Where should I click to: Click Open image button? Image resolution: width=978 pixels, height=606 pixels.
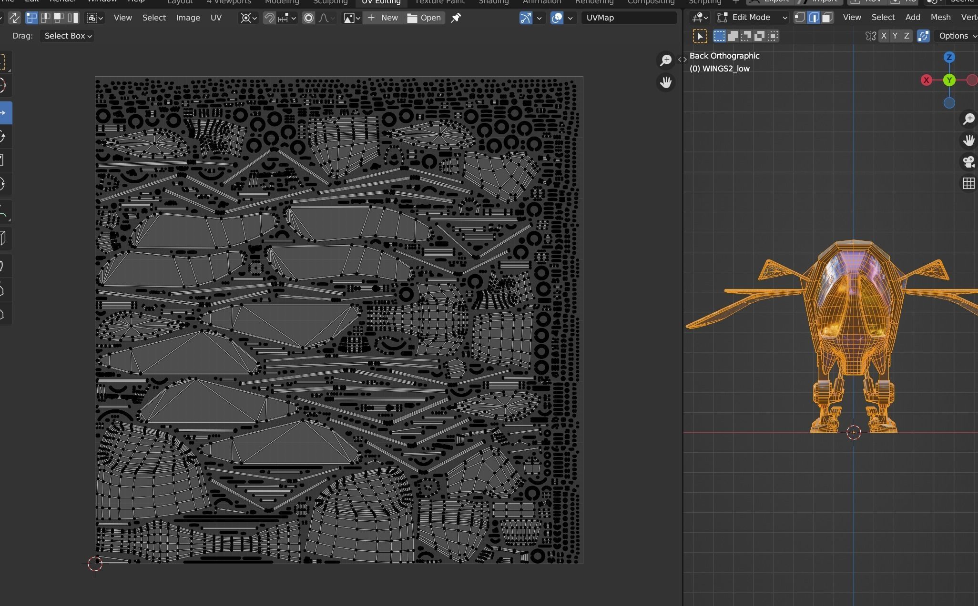tap(424, 18)
